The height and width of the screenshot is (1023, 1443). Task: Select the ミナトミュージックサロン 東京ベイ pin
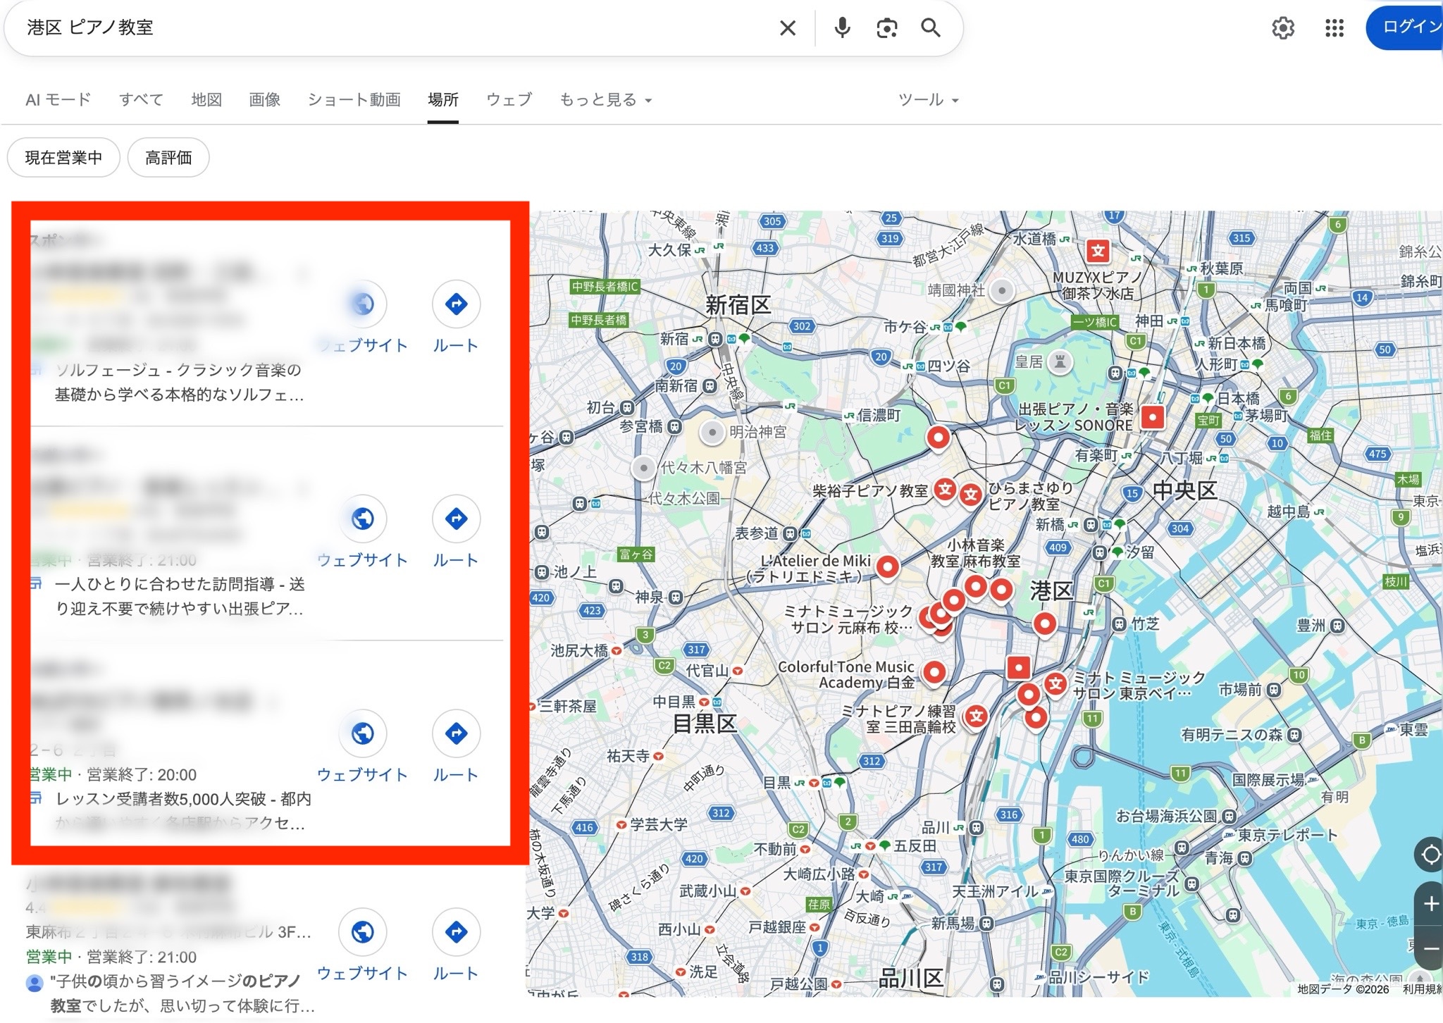click(1055, 683)
